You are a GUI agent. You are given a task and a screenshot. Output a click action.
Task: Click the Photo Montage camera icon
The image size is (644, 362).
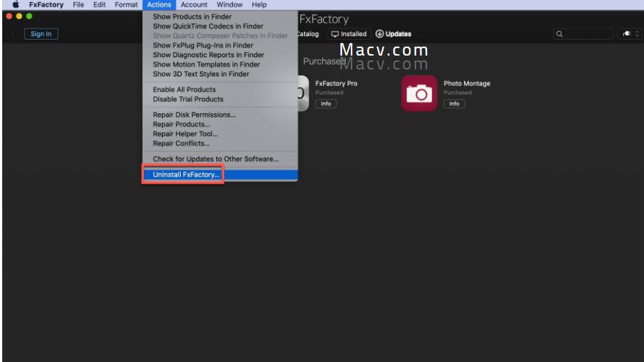(x=420, y=93)
